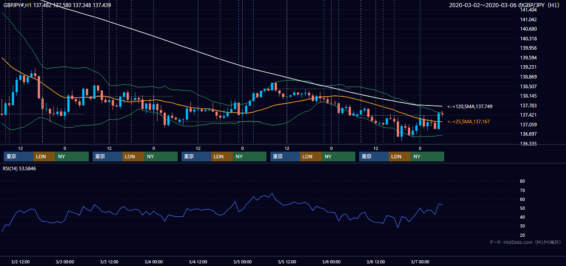
Task: Click the RSI(14) 53.5846 indicator label
Action: pyautogui.click(x=19, y=168)
